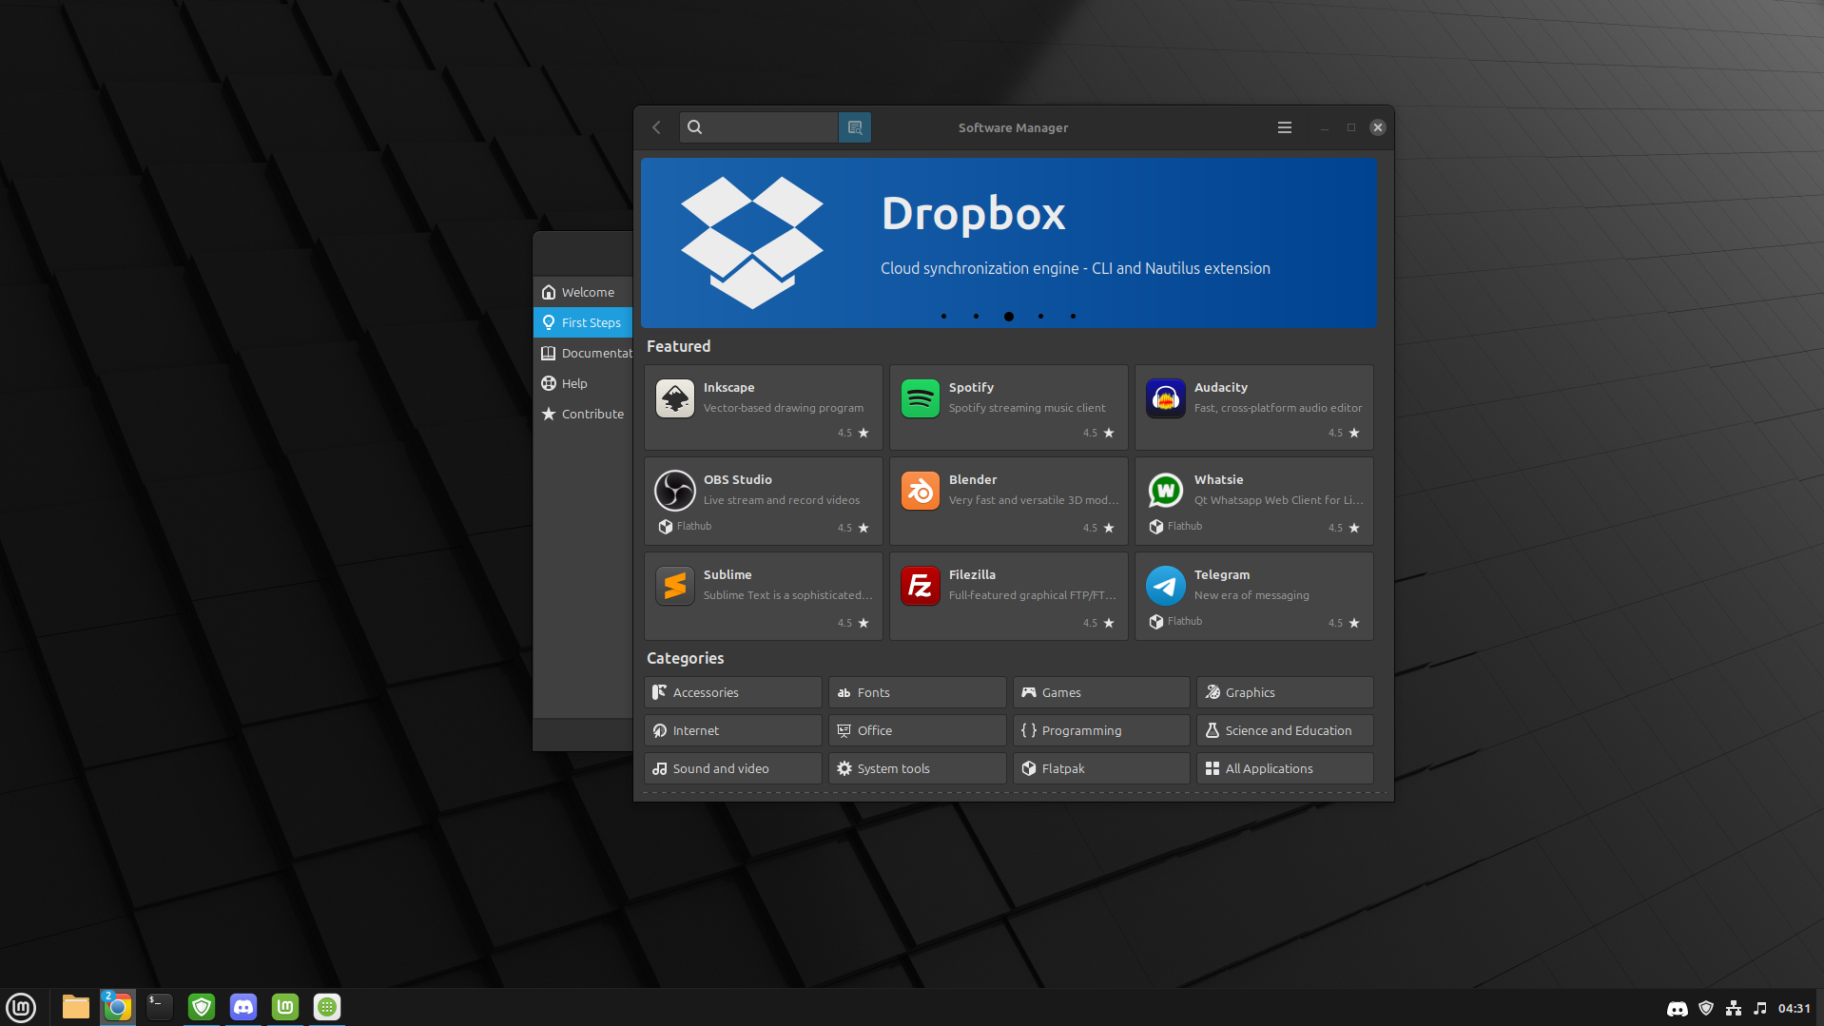Open Help in the Welcome window sidebar
Viewport: 1824px width, 1026px height.
click(x=583, y=383)
